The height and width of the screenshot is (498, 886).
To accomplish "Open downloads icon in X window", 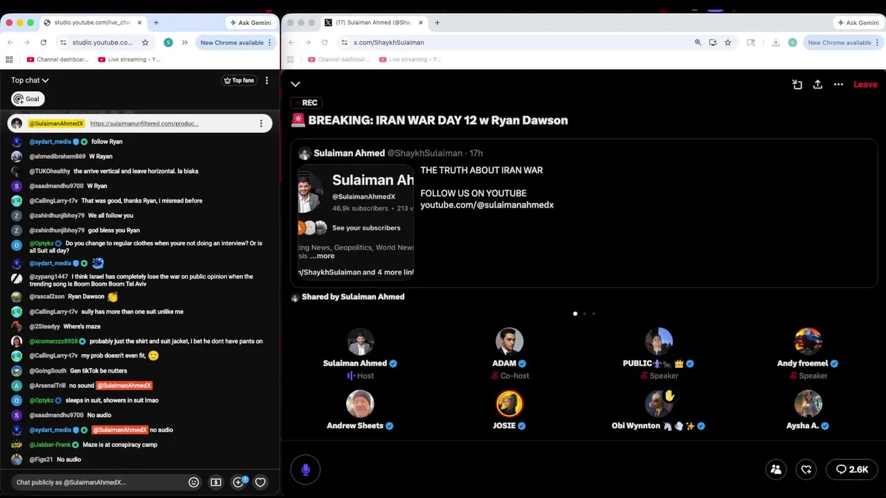I will point(776,42).
